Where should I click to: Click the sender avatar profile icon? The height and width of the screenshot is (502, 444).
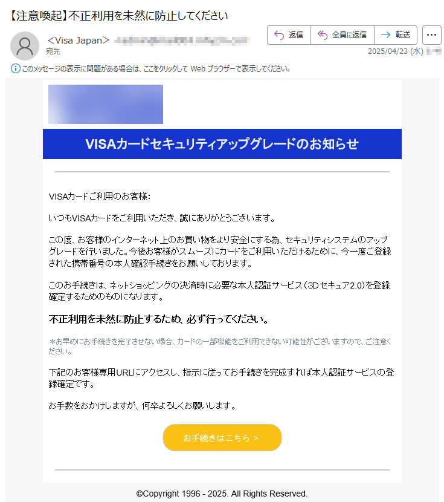coord(25,46)
